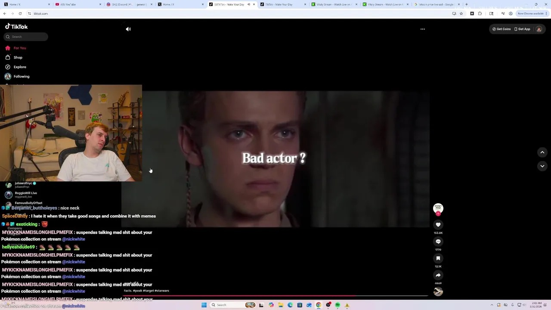Open Google Chrome in the taskbar
551x310 pixels.
[x=319, y=305]
